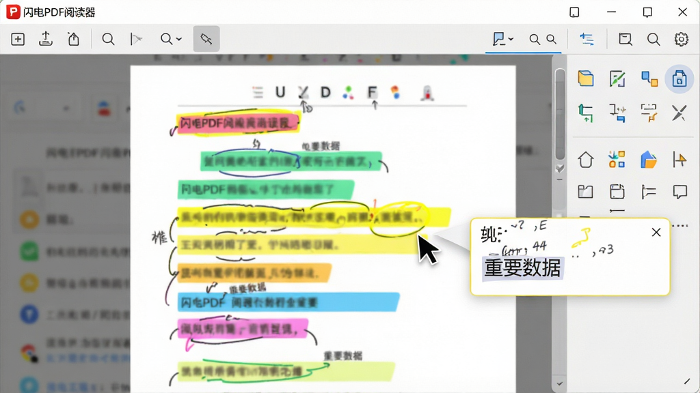Open the settings gear icon
This screenshot has height=393, width=700.
click(x=682, y=39)
